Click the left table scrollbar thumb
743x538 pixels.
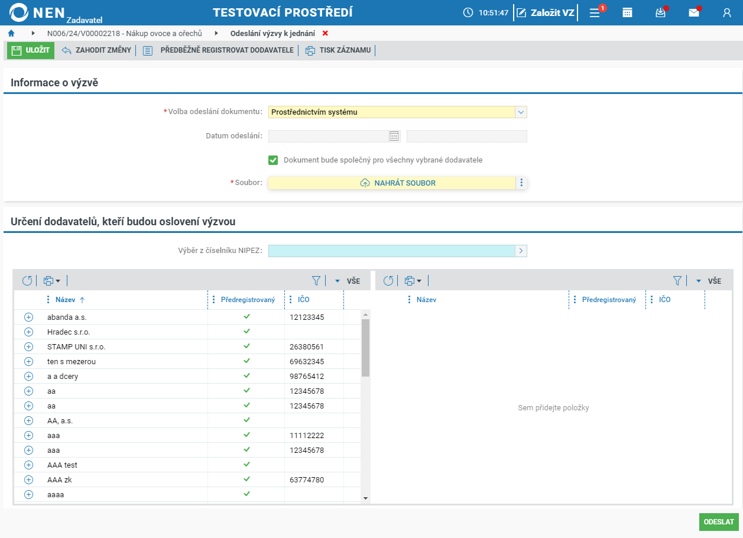365,348
